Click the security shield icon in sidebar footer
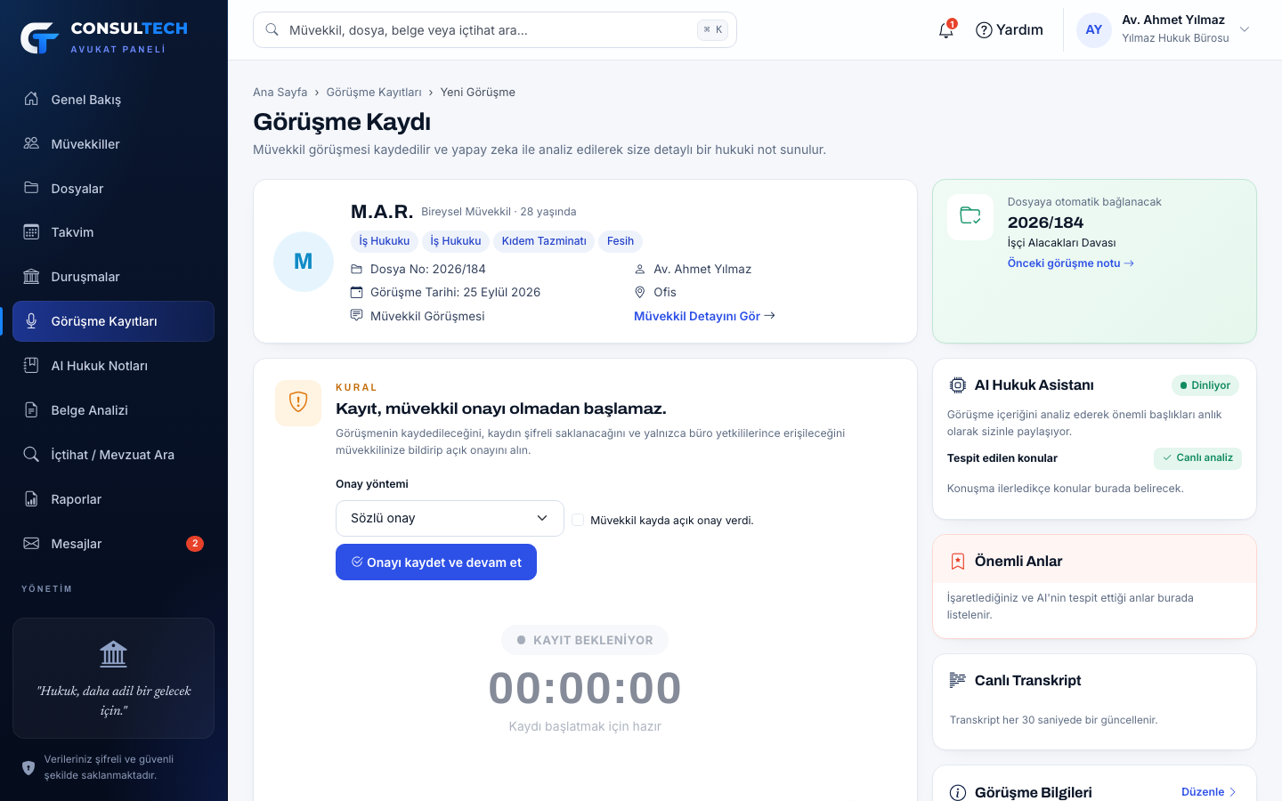 (28, 767)
